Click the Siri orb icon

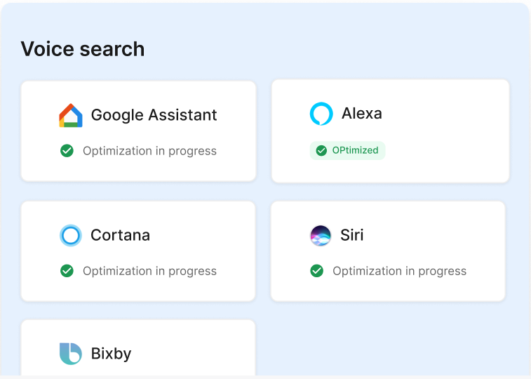[321, 235]
